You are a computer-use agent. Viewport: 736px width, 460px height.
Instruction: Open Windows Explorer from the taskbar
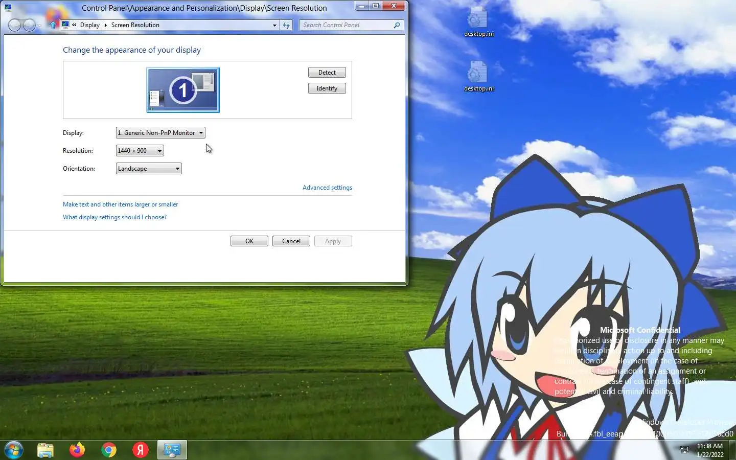(x=45, y=450)
